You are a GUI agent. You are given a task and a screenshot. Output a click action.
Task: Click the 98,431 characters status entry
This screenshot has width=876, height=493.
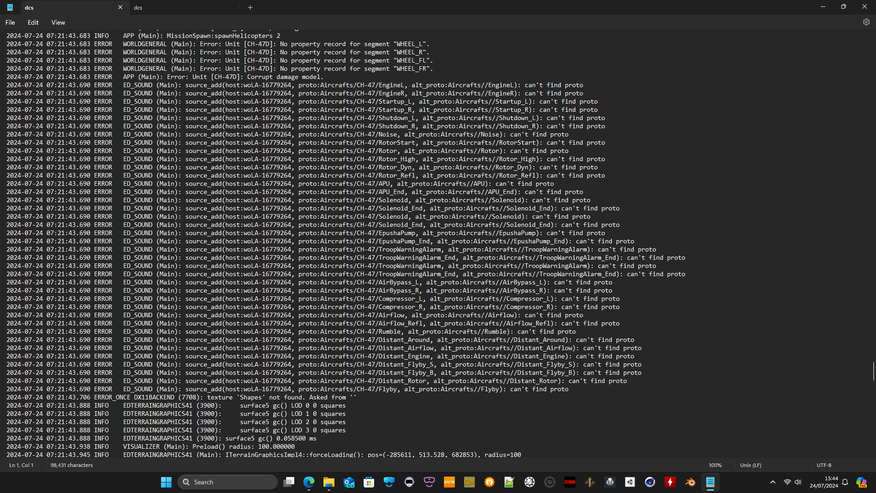click(72, 465)
